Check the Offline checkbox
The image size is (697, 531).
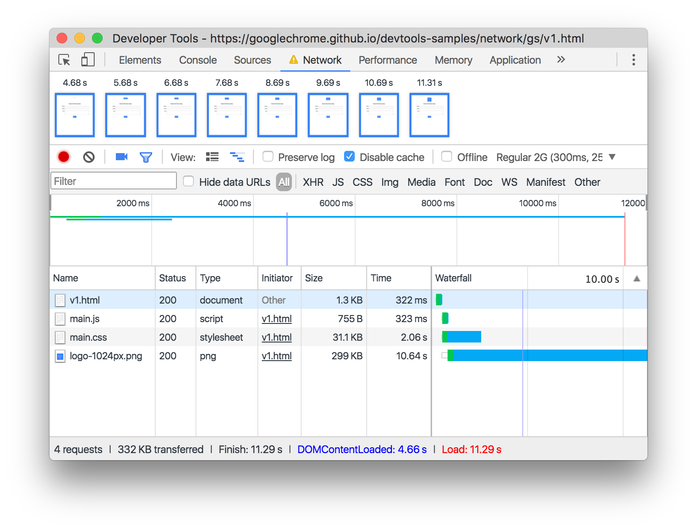point(447,156)
